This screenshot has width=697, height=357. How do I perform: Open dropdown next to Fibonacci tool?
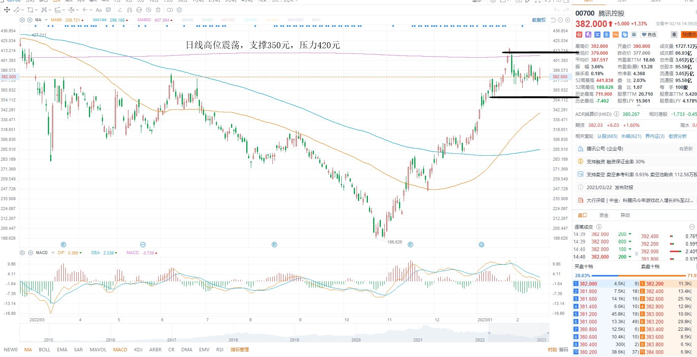pos(64,10)
